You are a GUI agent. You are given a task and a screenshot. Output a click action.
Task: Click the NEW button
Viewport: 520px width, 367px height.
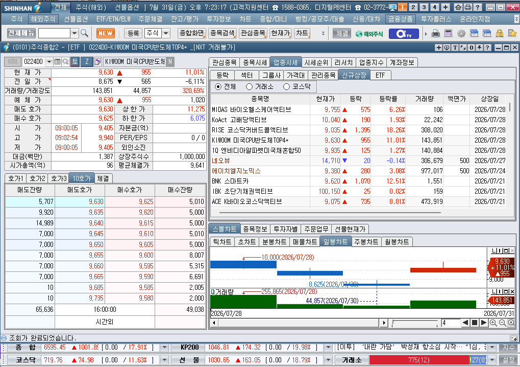[106, 33]
